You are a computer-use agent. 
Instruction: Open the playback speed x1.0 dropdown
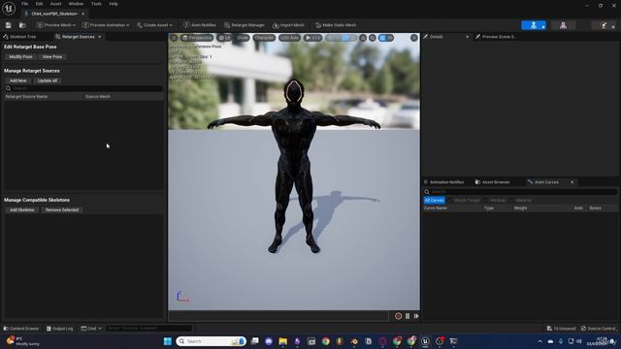(312, 38)
